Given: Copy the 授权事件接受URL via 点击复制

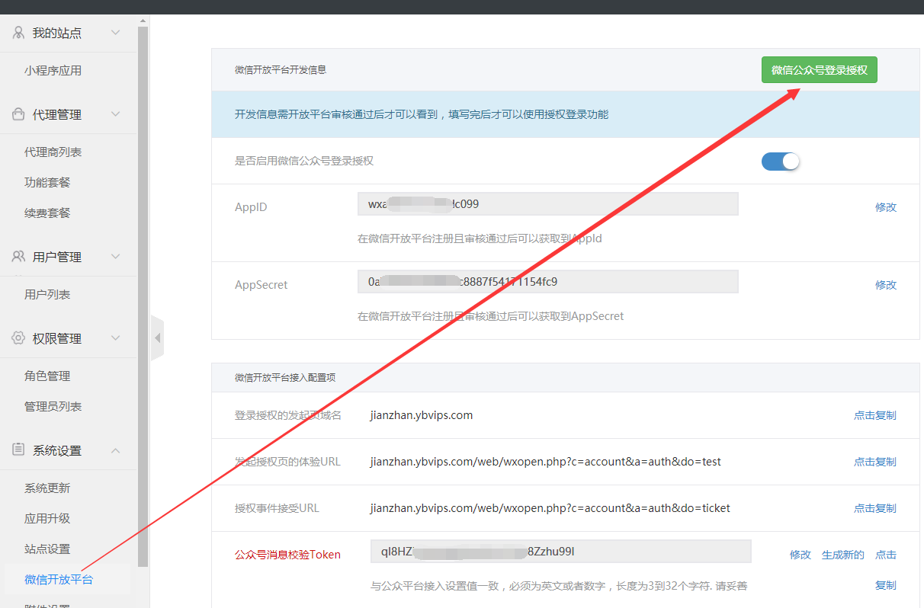Looking at the screenshot, I should click(x=874, y=508).
